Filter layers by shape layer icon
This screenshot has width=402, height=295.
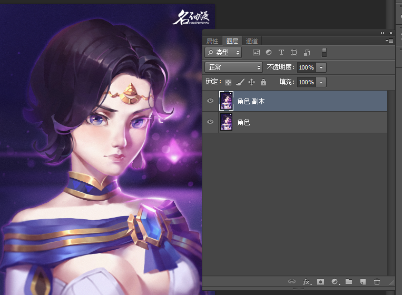pos(294,53)
